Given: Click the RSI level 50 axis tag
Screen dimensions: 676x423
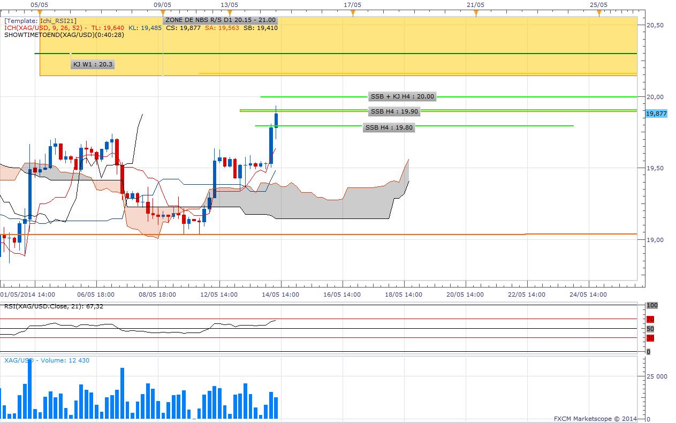Looking at the screenshot, I should pyautogui.click(x=650, y=328).
